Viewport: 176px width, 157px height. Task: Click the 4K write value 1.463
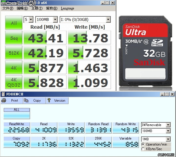tap(89, 67)
